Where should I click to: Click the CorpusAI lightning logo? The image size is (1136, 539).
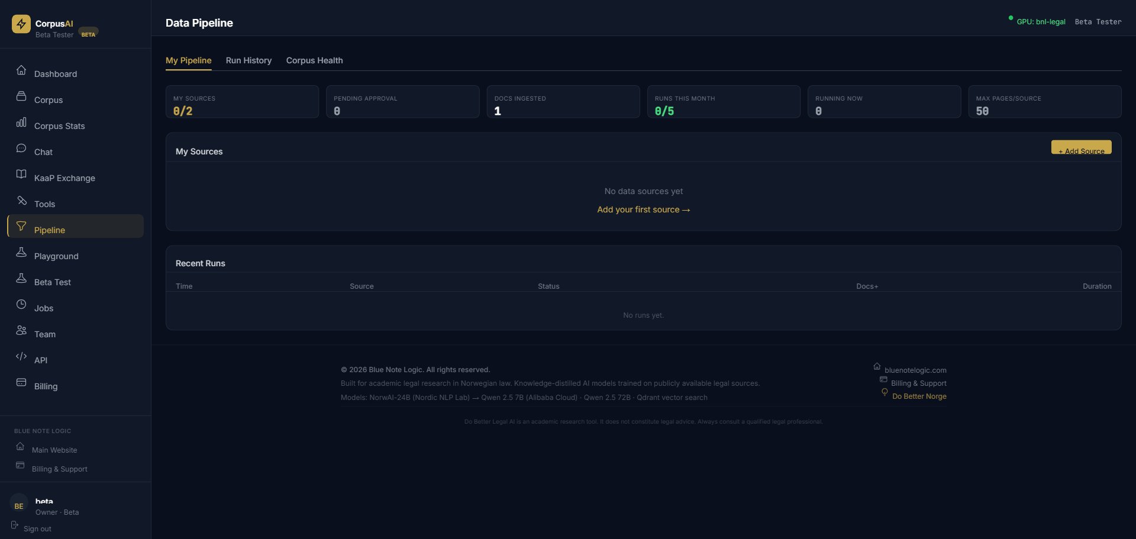21,24
